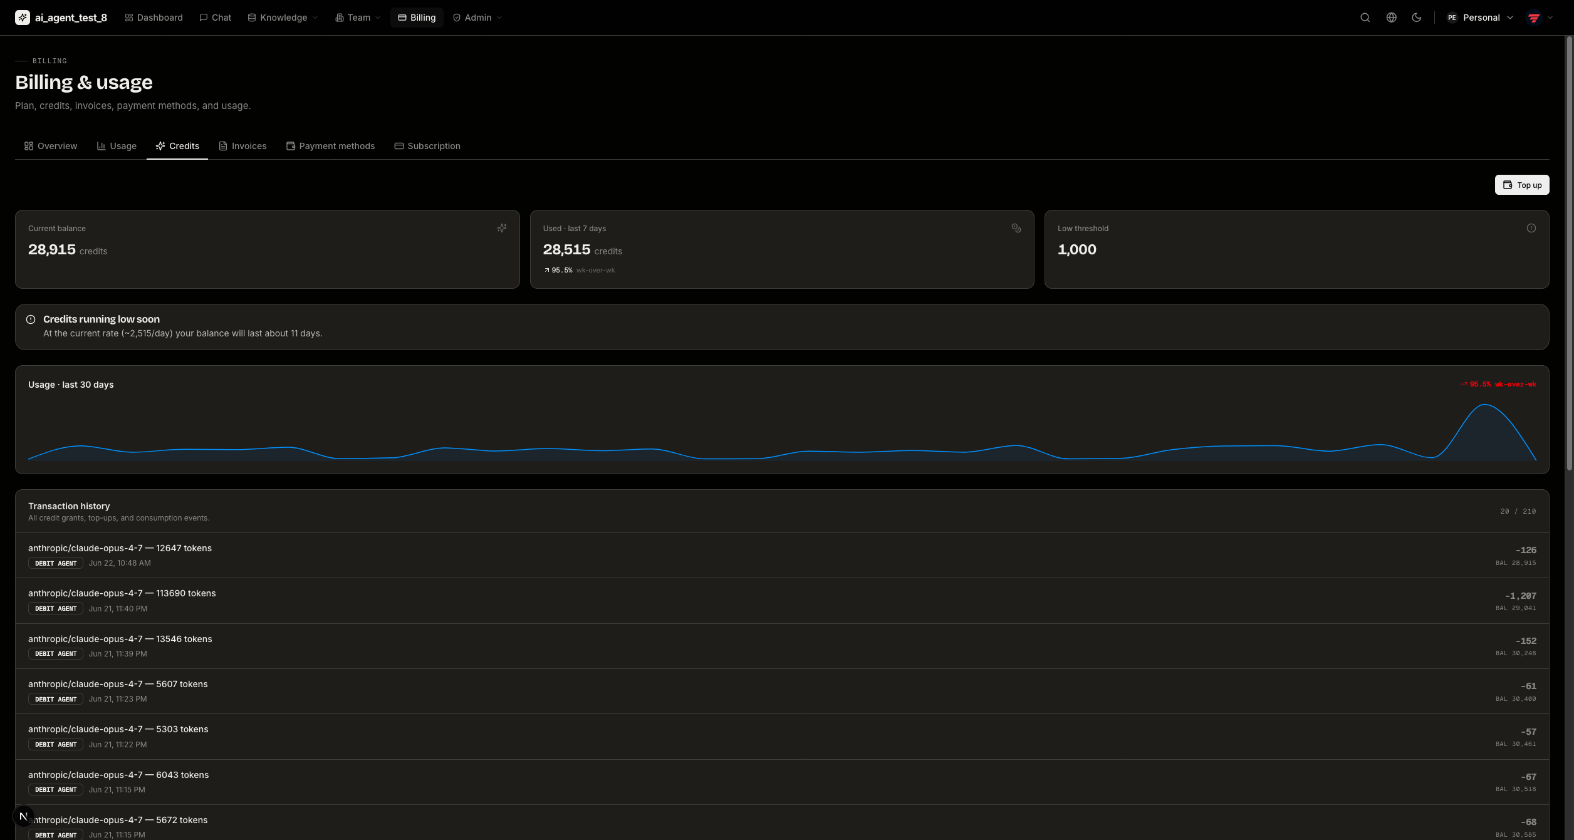
Task: Open the search icon in header
Action: 1365,18
